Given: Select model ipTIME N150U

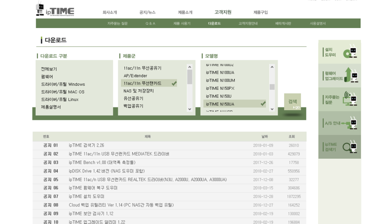Looking at the screenshot, I should tap(218, 96).
